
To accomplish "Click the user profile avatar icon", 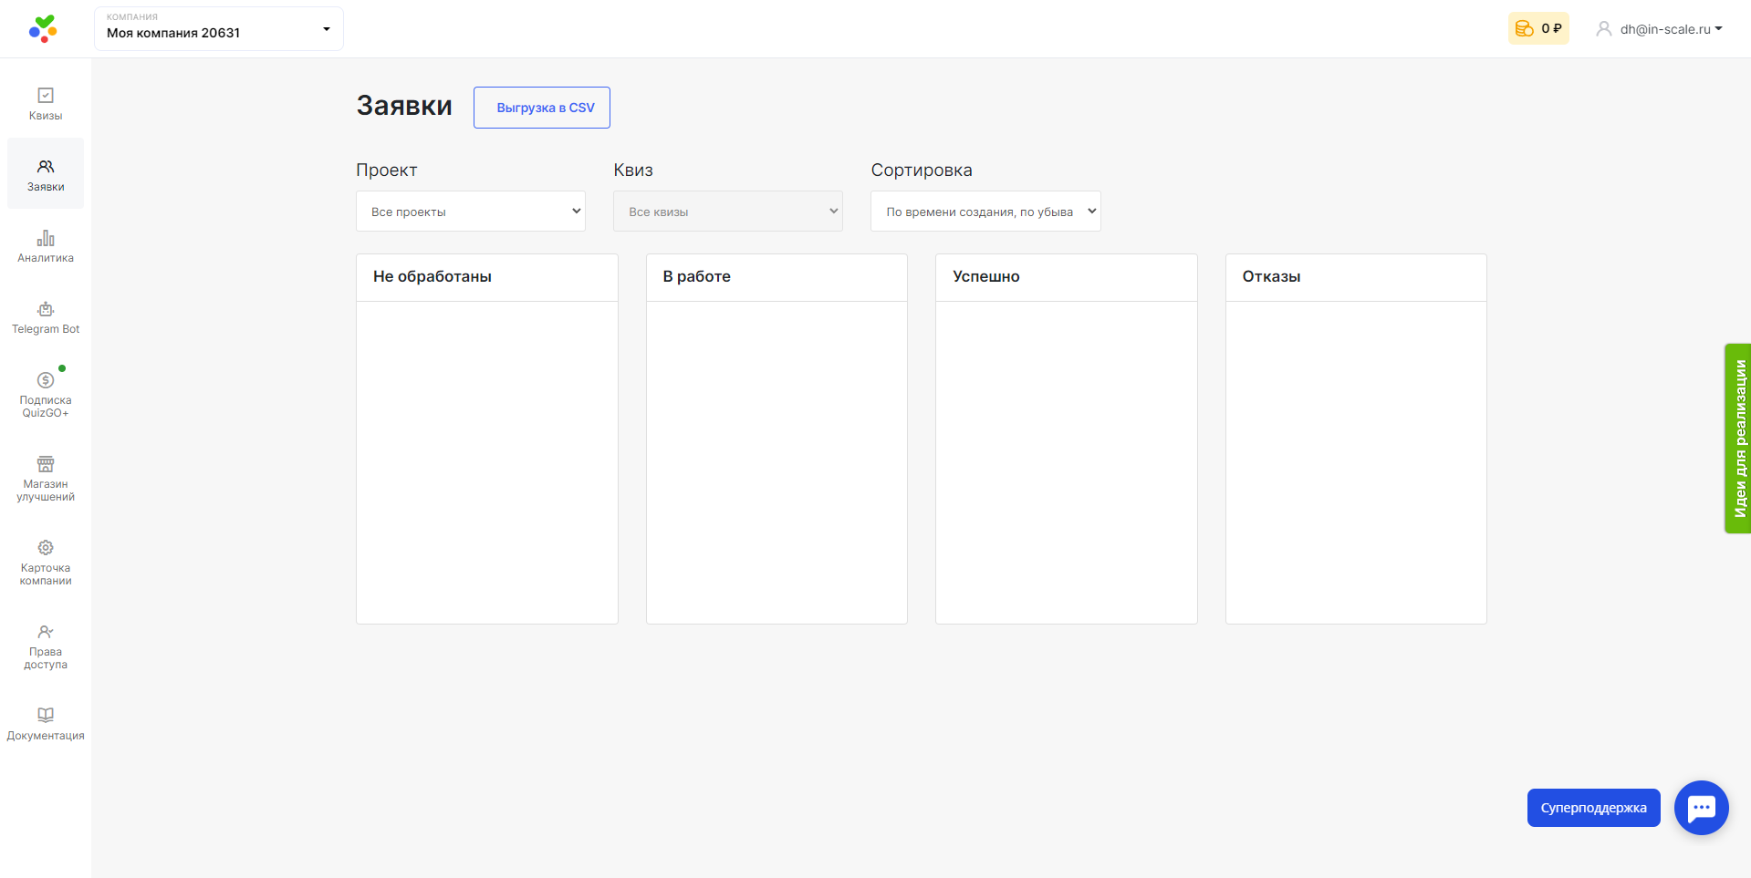I will pyautogui.click(x=1603, y=29).
